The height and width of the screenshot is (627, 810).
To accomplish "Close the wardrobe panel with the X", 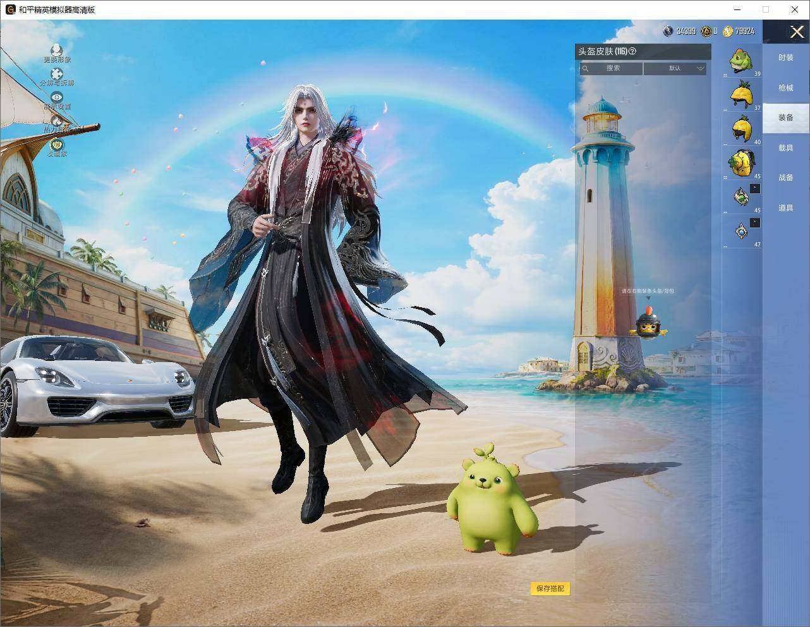I will pyautogui.click(x=797, y=32).
